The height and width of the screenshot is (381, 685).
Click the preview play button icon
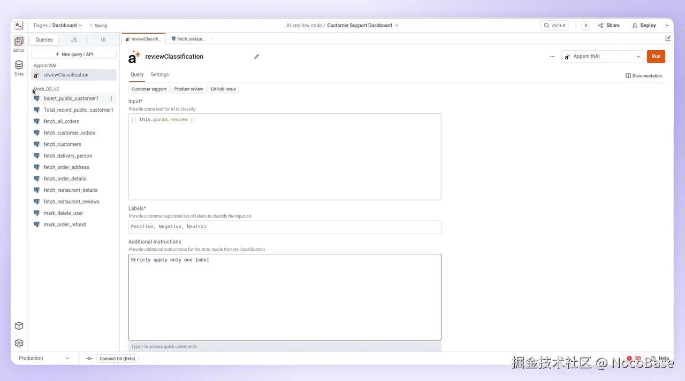coord(586,25)
